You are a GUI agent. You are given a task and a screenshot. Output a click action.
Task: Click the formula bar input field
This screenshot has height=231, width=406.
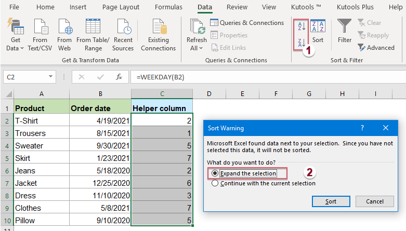[260, 77]
